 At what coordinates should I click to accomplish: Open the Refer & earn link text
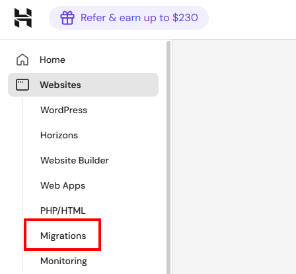pos(139,18)
